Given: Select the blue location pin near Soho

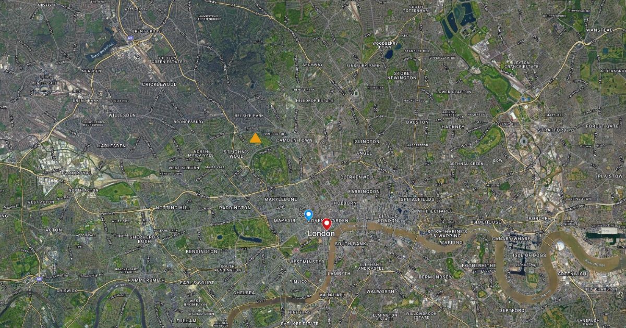Looking at the screenshot, I should [308, 215].
